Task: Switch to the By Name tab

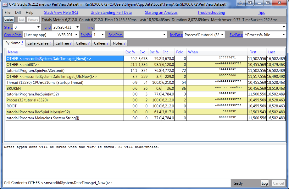Action: click(x=14, y=43)
